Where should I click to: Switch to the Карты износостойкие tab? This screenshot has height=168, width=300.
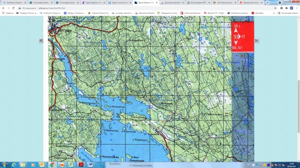point(119,2)
